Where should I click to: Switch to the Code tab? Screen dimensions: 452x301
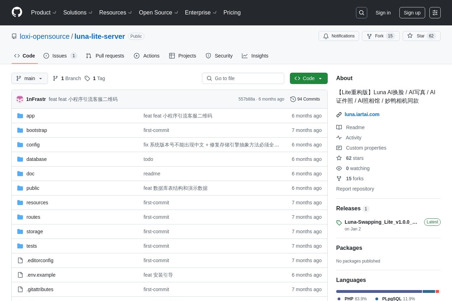pos(25,56)
